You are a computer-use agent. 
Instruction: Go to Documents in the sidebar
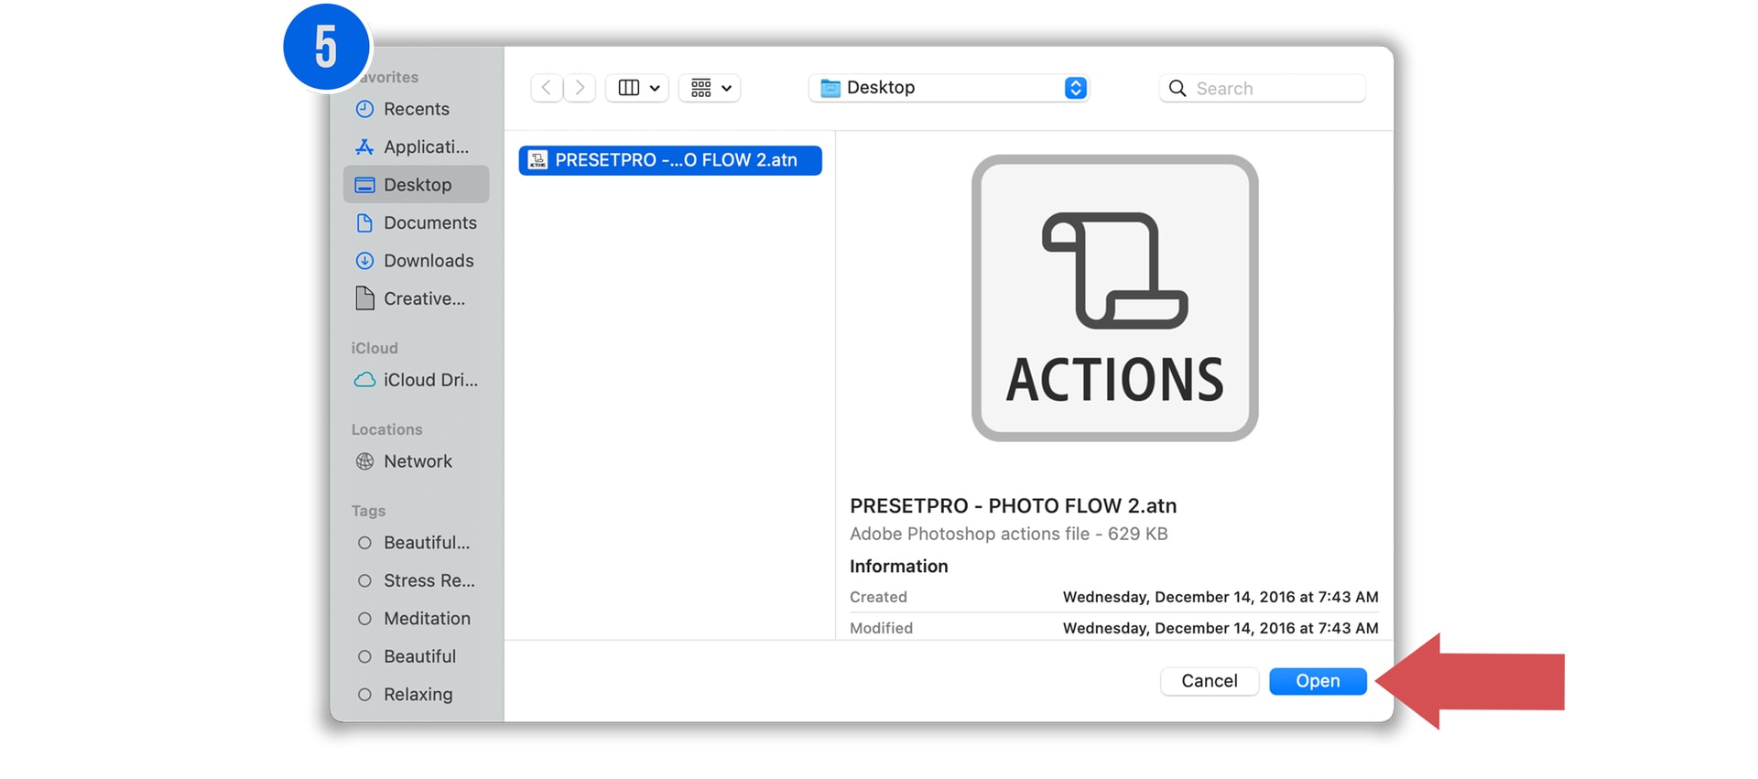tap(417, 222)
